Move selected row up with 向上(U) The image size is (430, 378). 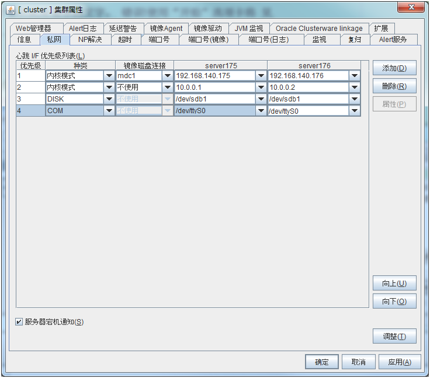(394, 283)
